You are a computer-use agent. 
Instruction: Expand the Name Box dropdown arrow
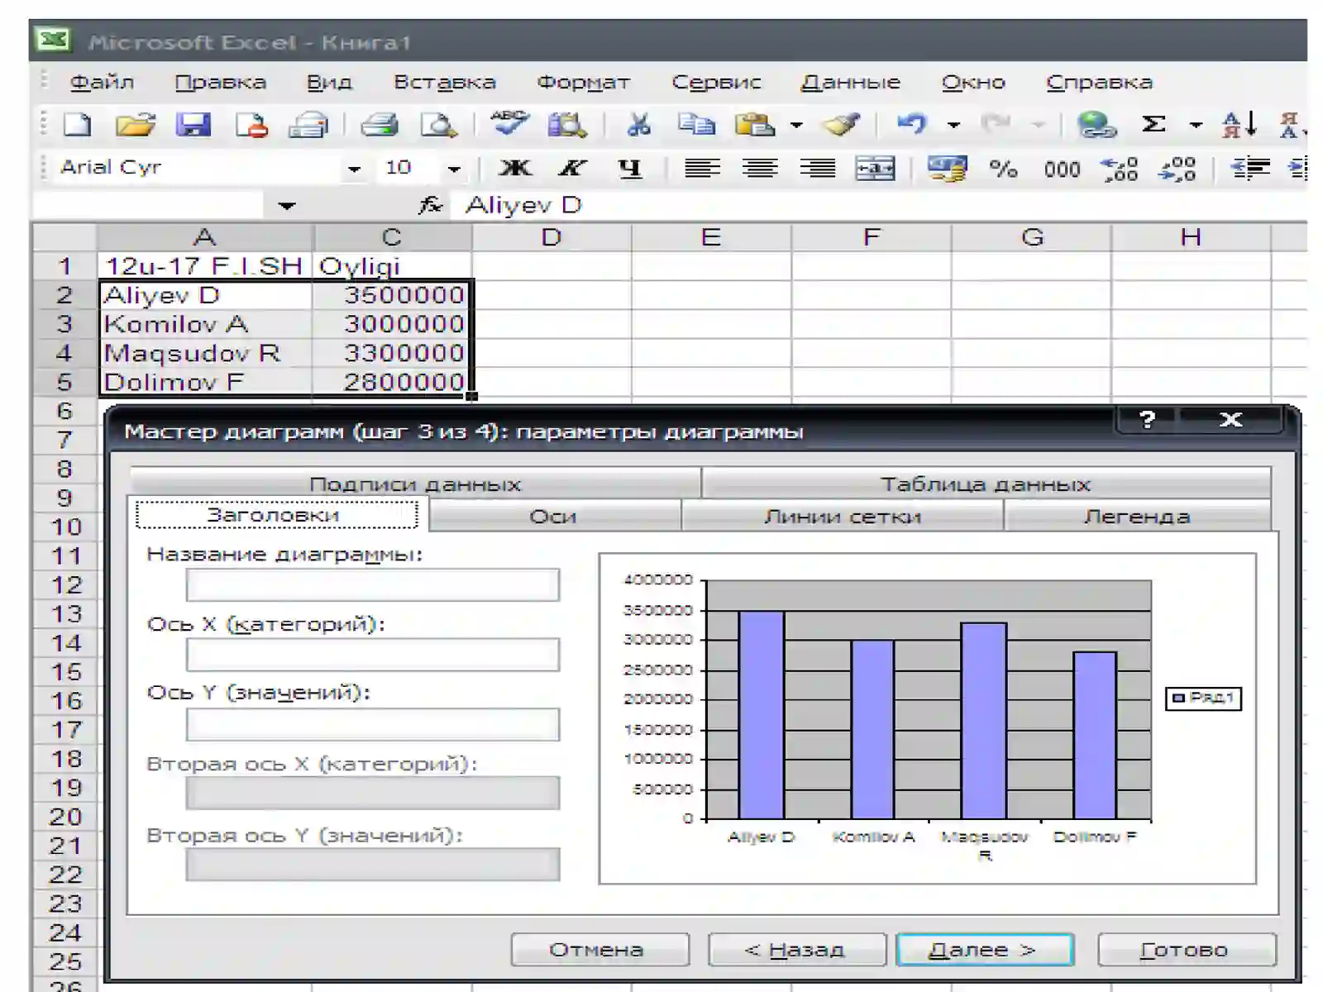(286, 205)
